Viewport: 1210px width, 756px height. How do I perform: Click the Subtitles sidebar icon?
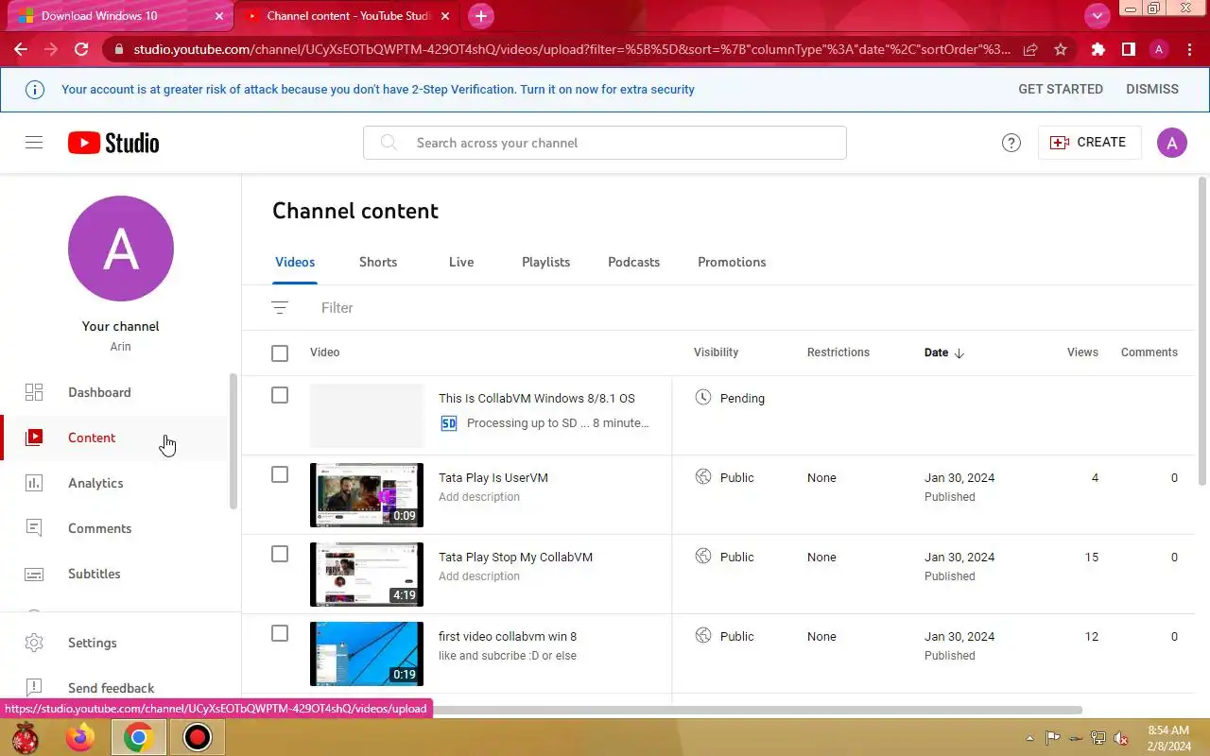pos(34,574)
